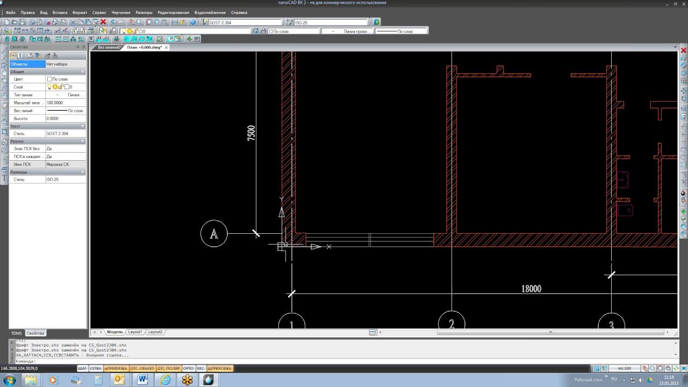The image size is (688, 387).
Task: Collapse the Общие properties section
Action: [x=83, y=71]
